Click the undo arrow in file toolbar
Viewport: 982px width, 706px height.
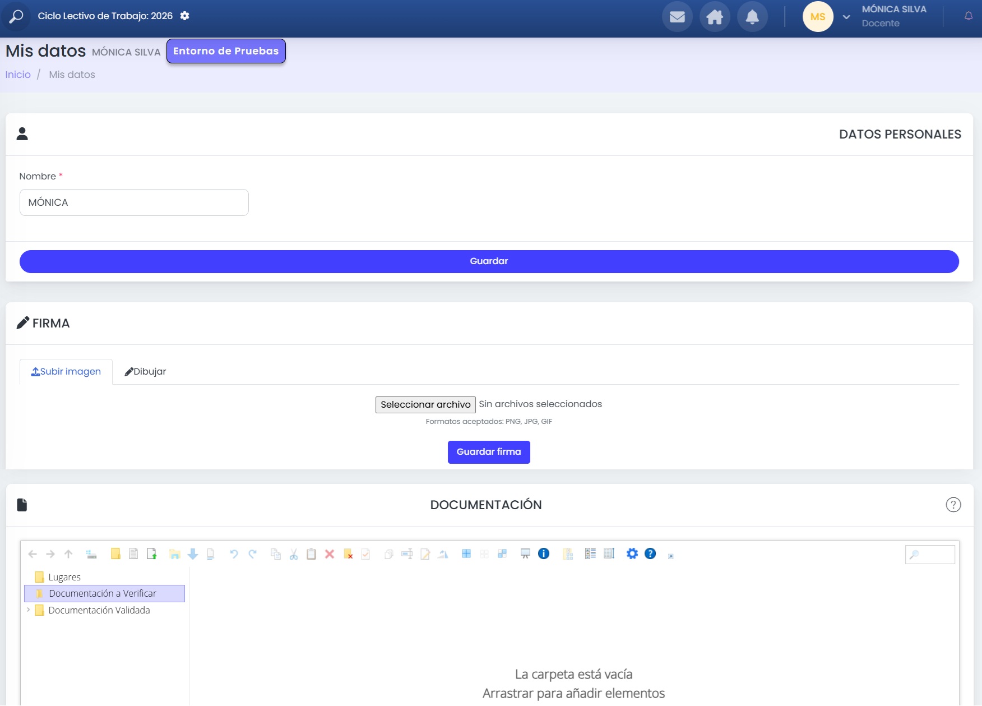234,554
